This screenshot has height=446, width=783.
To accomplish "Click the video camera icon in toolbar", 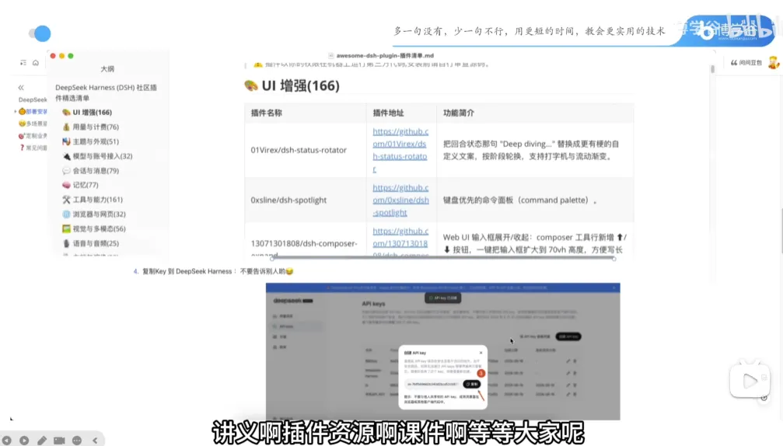I will pos(59,441).
